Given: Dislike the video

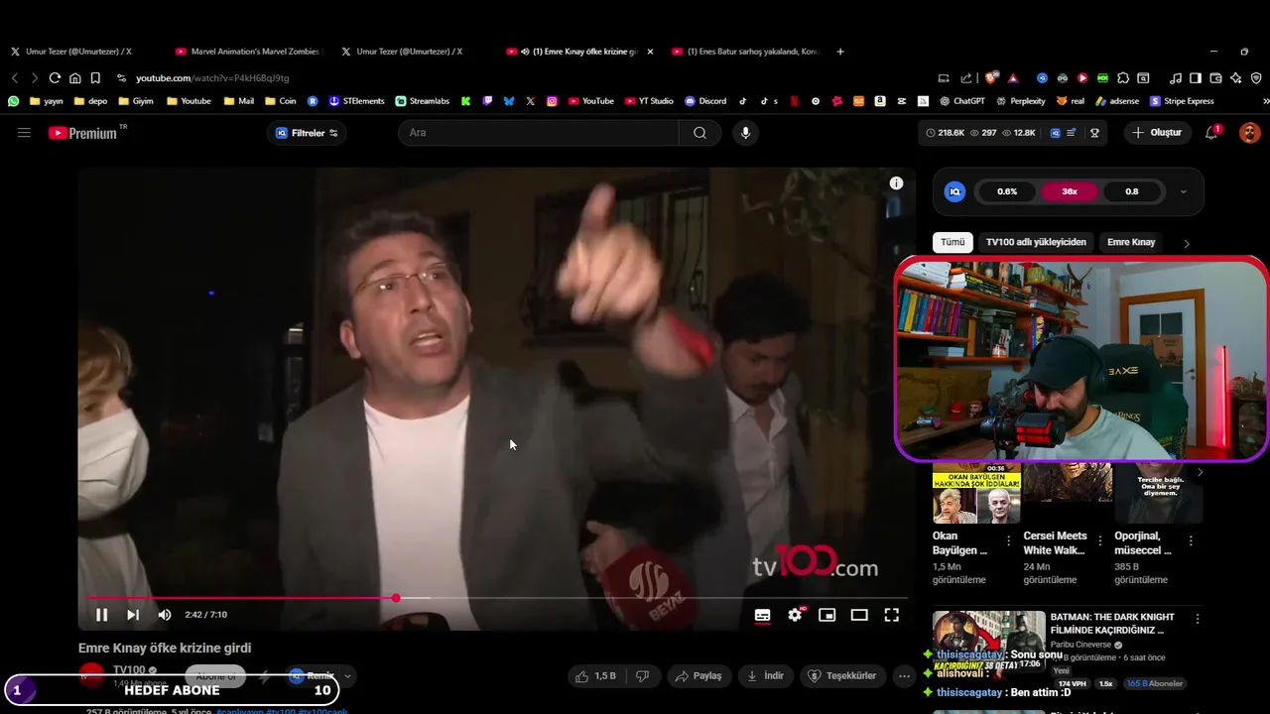Looking at the screenshot, I should 642,676.
